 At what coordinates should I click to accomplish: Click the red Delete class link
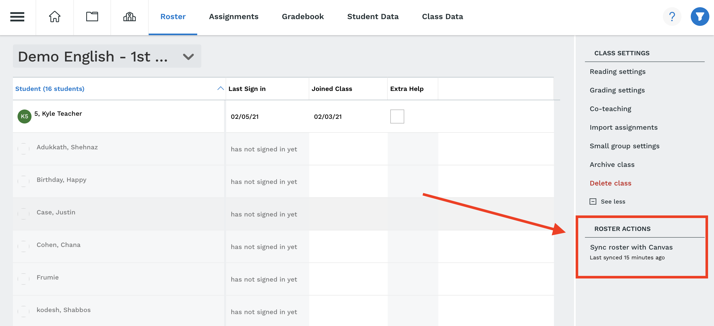(x=610, y=183)
